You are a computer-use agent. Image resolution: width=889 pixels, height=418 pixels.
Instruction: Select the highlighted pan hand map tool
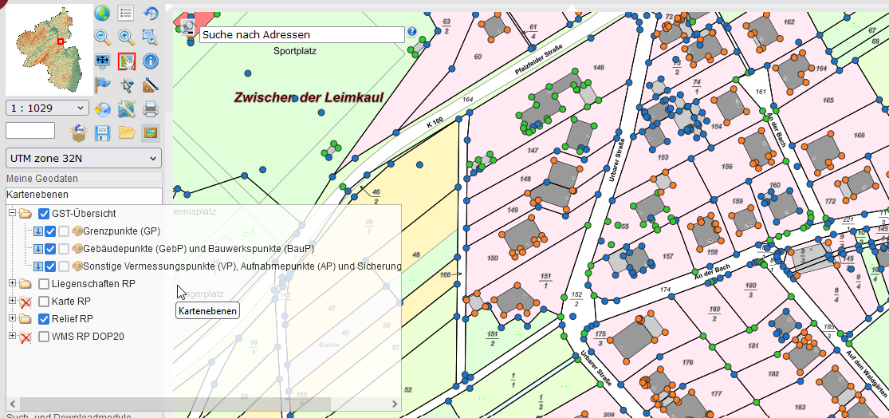(x=127, y=61)
